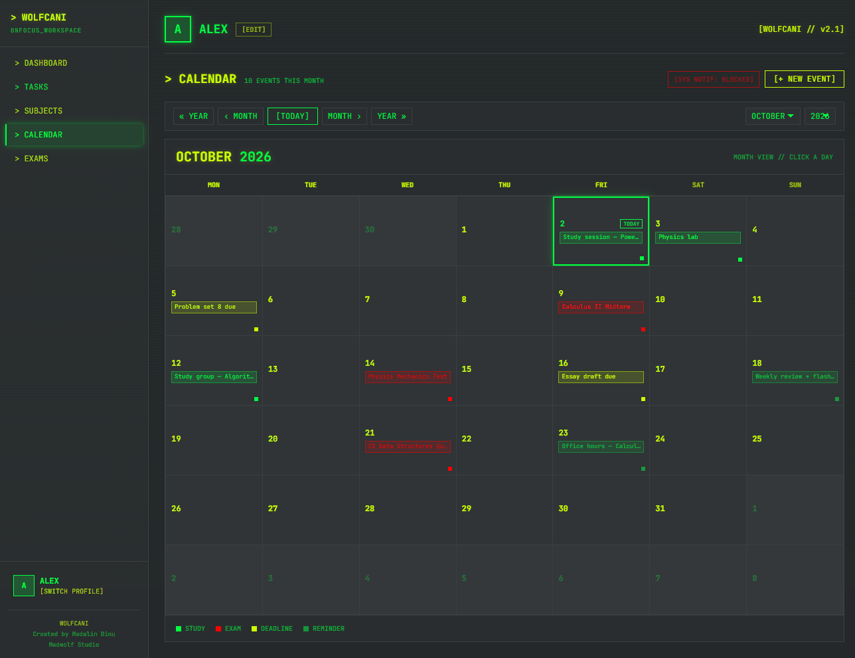Select October 17 day cell
This screenshot has height=658, width=855.
coord(698,370)
